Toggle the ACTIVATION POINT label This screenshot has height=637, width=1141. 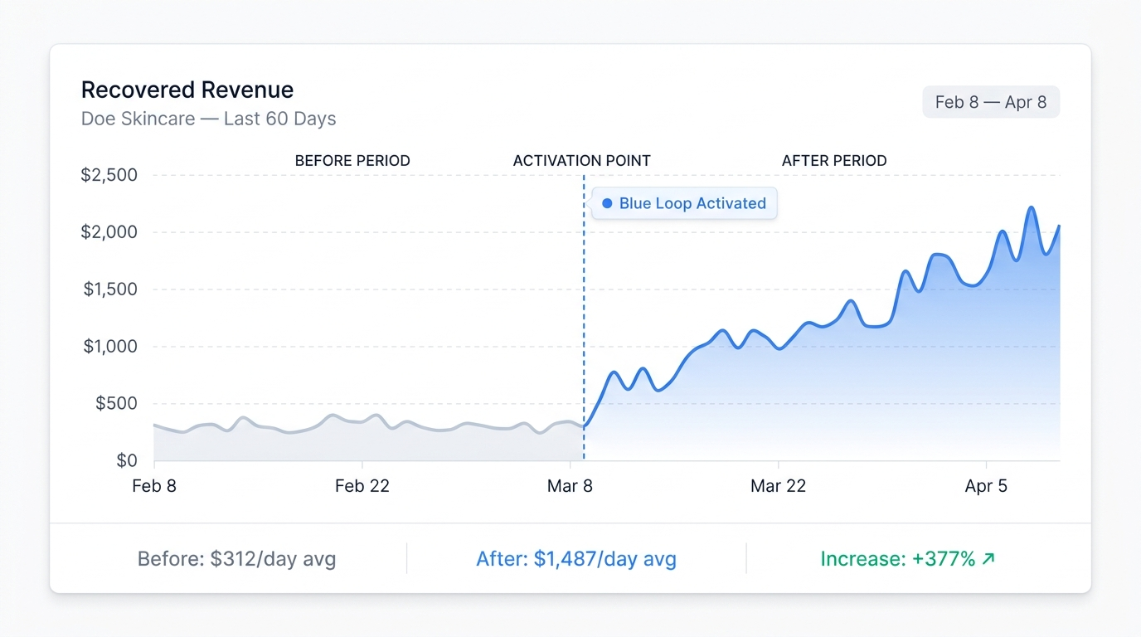(x=581, y=160)
